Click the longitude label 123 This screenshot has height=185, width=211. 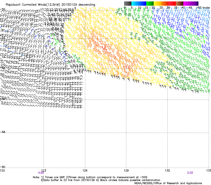pyautogui.click(x=44, y=170)
